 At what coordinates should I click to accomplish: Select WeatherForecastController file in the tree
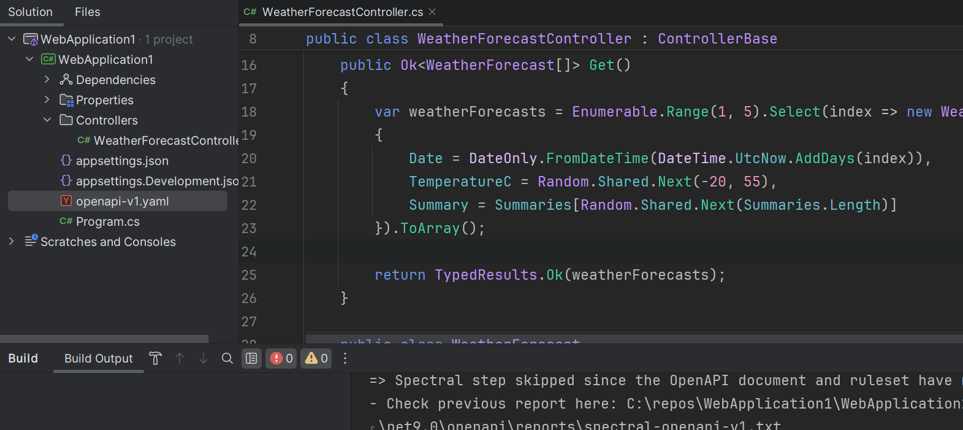(166, 140)
